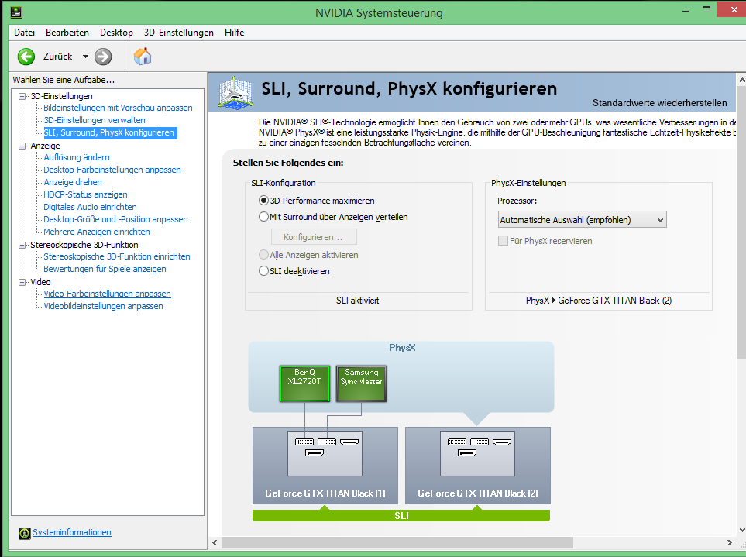746x557 pixels.
Task: Click the horizontal scrollbar right arrow
Action: [730, 543]
